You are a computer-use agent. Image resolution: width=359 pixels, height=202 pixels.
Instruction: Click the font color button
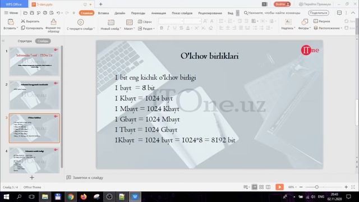click(x=188, y=28)
